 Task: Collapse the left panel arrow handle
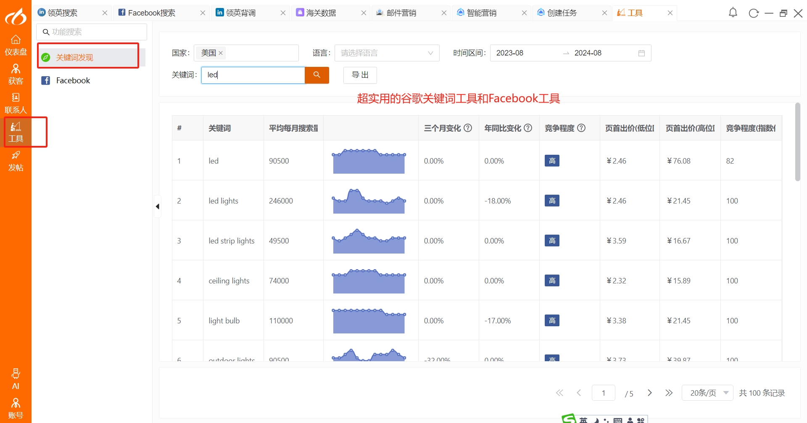(x=158, y=206)
